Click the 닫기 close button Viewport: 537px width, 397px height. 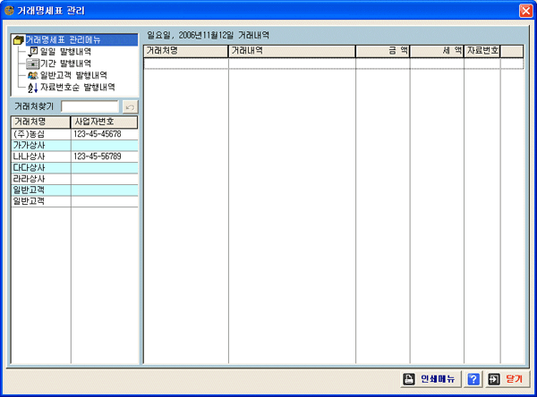[x=507, y=379]
